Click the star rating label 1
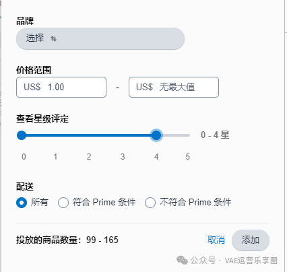 pos(55,157)
